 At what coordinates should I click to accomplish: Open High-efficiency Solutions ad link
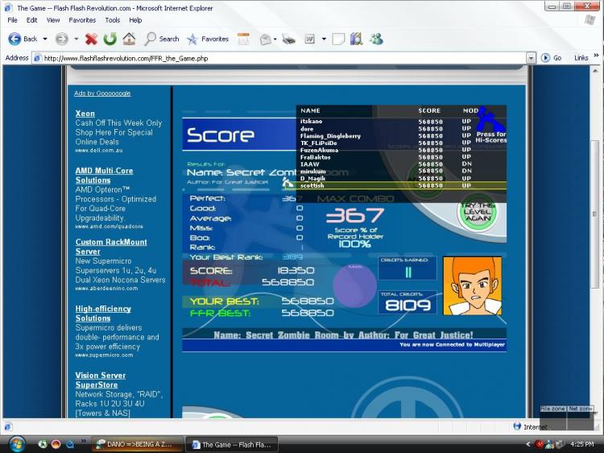pos(103,314)
